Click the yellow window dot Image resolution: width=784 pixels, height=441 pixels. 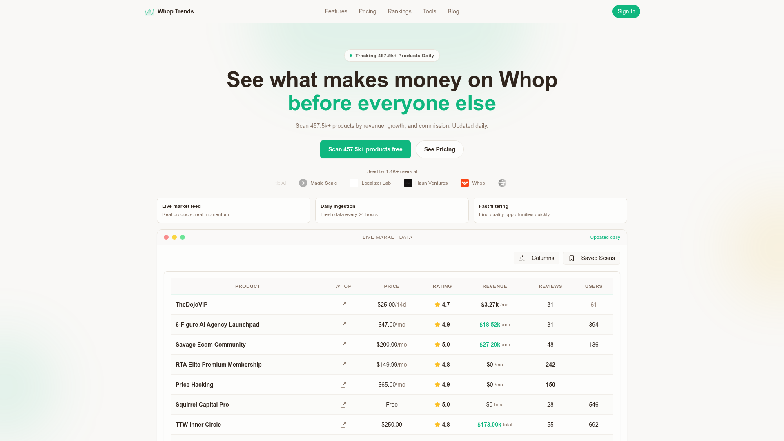coord(174,237)
